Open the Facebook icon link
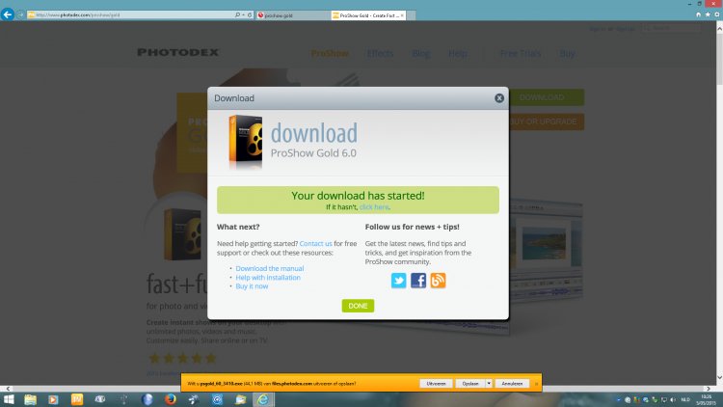 click(418, 281)
